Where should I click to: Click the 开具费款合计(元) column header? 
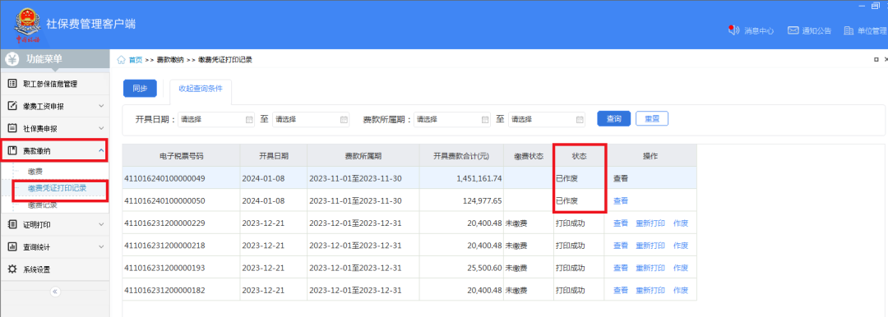click(461, 156)
